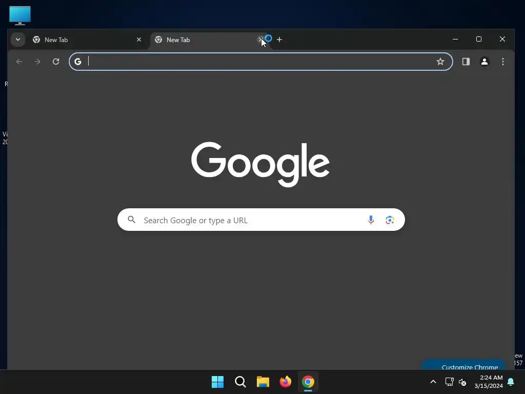This screenshot has height=394, width=525.
Task: Toggle the Chrome side panel
Action: (x=466, y=62)
